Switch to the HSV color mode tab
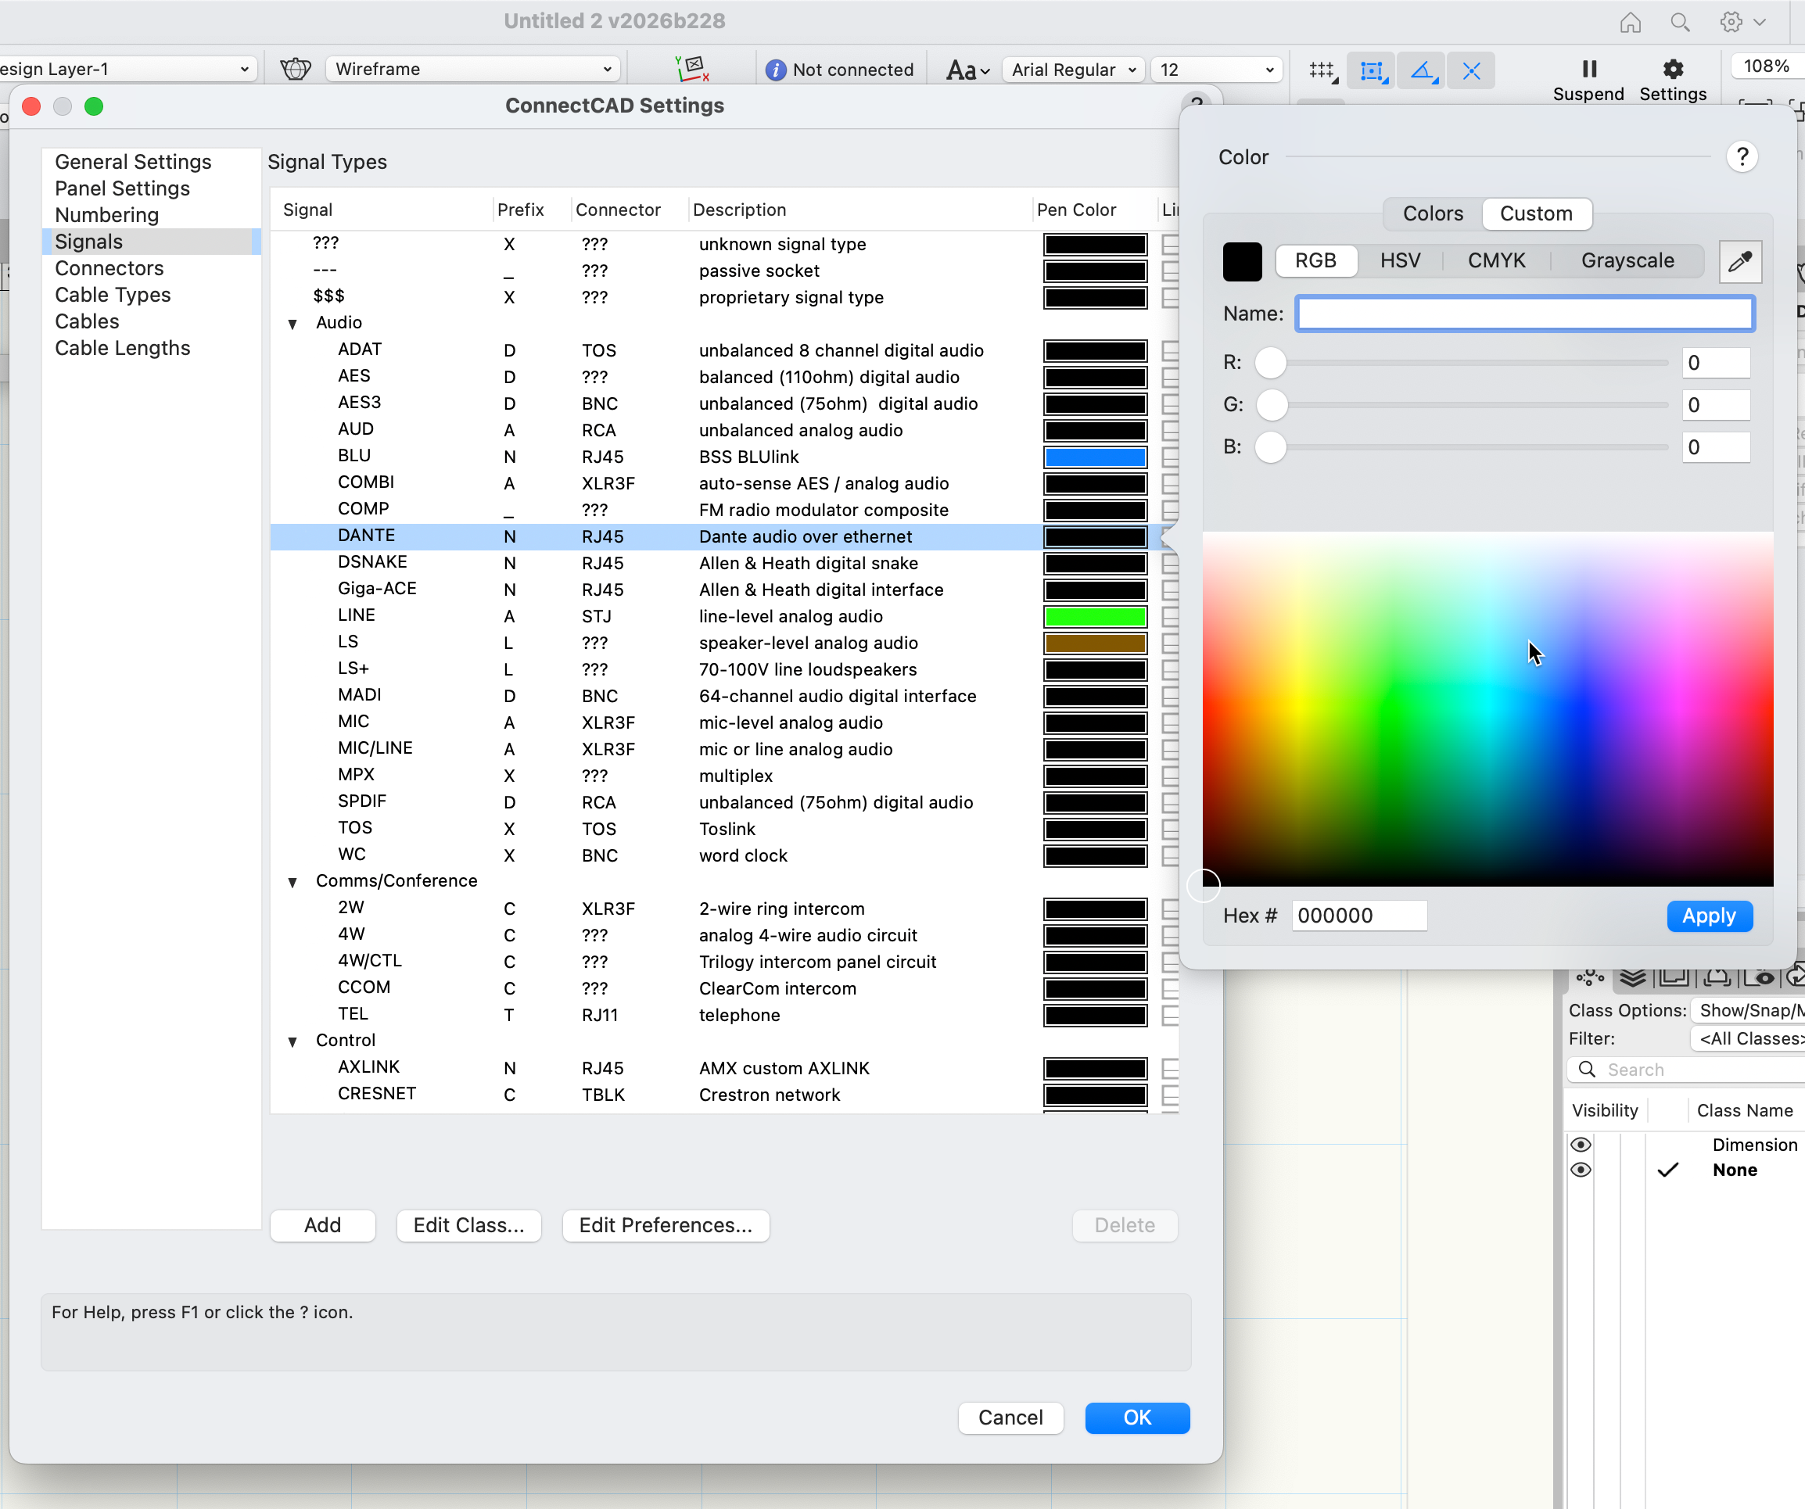The height and width of the screenshot is (1509, 1805). (x=1399, y=261)
